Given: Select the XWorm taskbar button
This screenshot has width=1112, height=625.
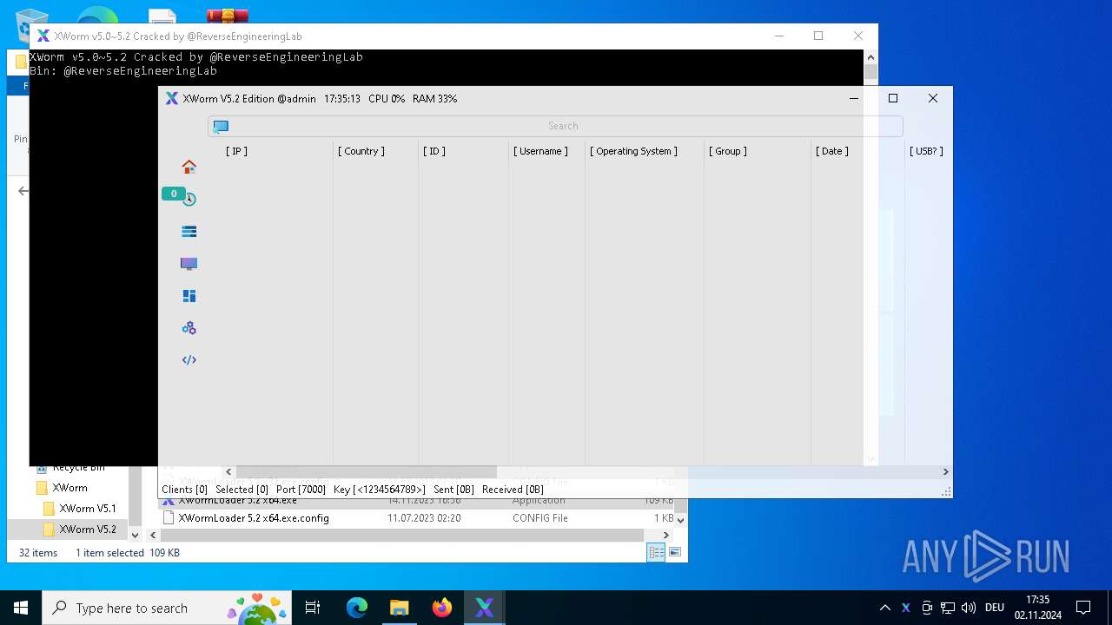Looking at the screenshot, I should click(x=485, y=608).
